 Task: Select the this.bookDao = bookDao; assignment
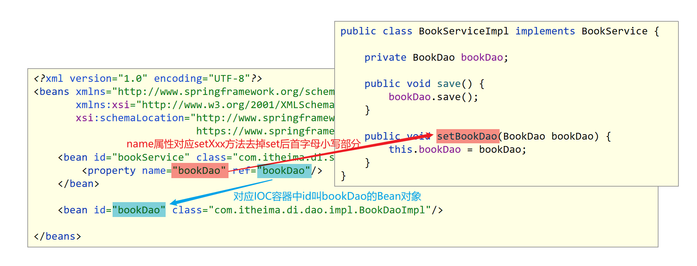coord(457,150)
